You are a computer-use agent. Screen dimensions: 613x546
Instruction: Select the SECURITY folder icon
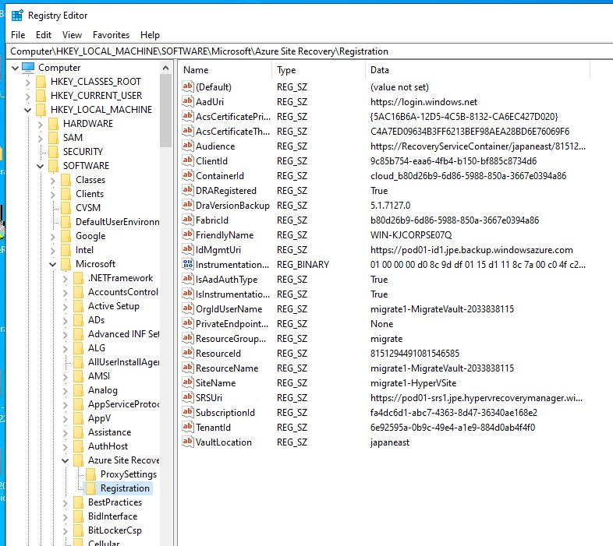[54, 152]
